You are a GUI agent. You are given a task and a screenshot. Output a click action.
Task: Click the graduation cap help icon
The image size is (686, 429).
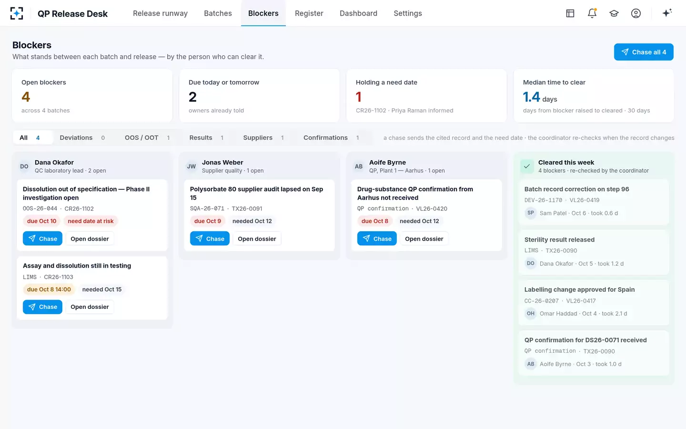pyautogui.click(x=614, y=13)
